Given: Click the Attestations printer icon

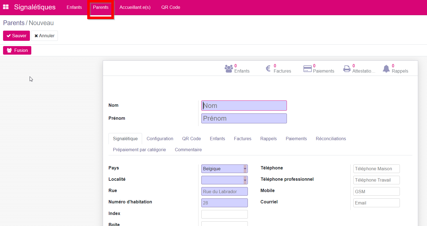Looking at the screenshot, I should [347, 68].
